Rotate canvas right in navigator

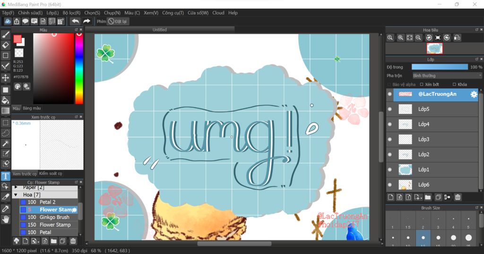pyautogui.click(x=447, y=38)
